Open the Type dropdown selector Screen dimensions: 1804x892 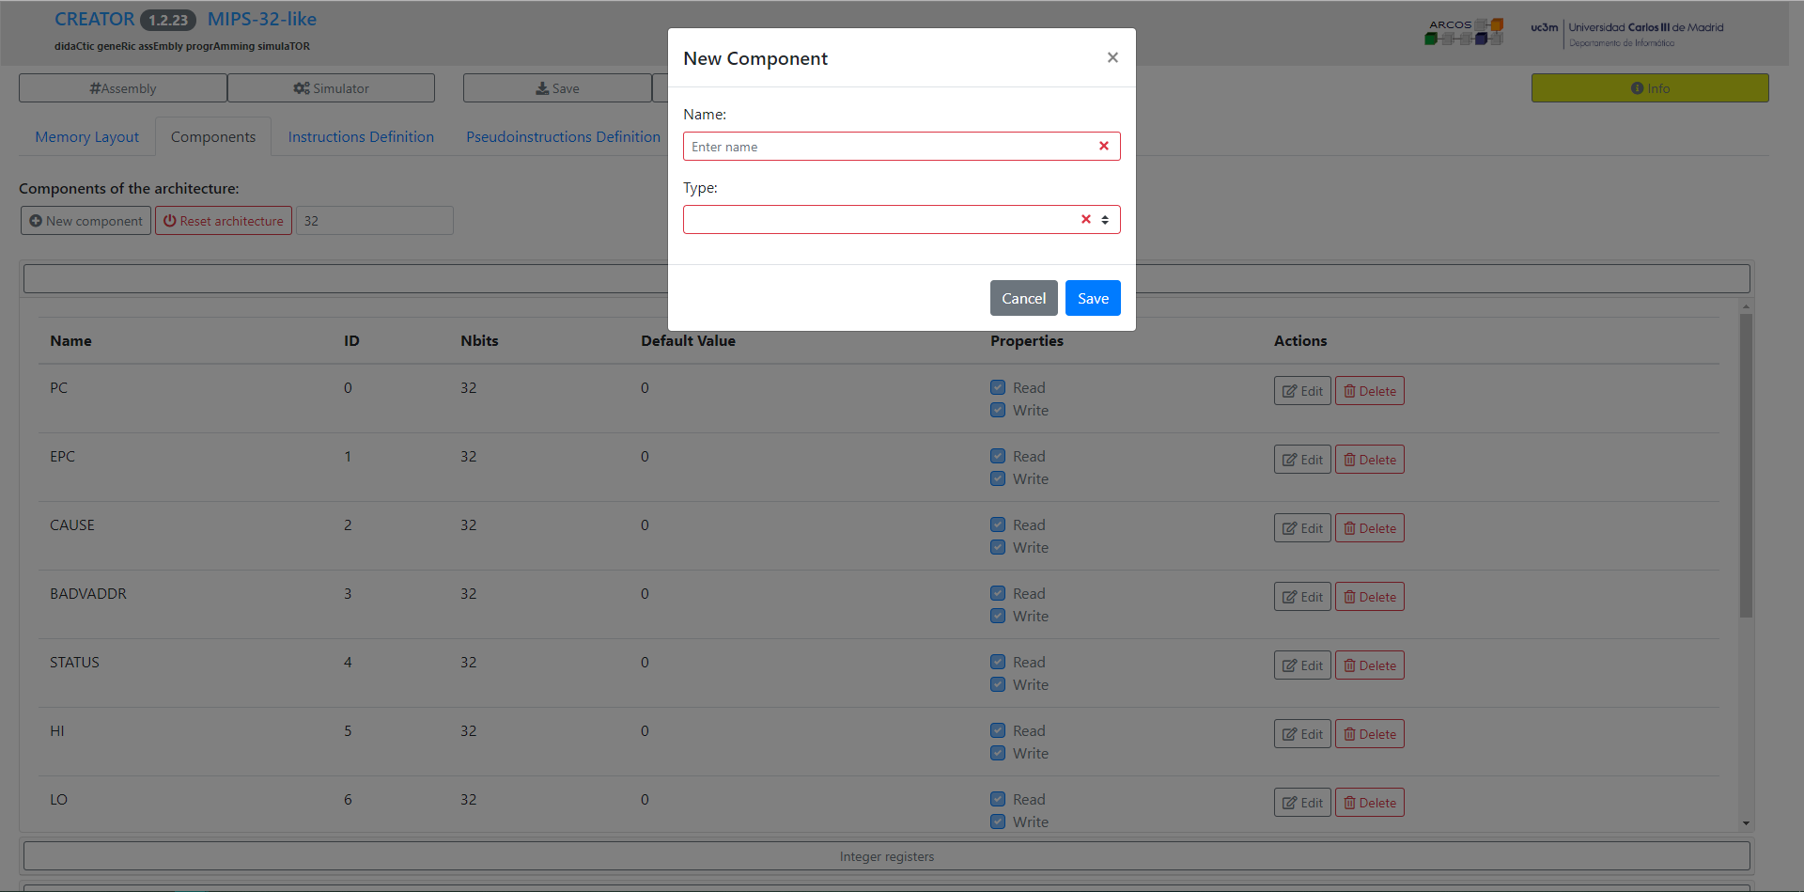coord(1105,220)
